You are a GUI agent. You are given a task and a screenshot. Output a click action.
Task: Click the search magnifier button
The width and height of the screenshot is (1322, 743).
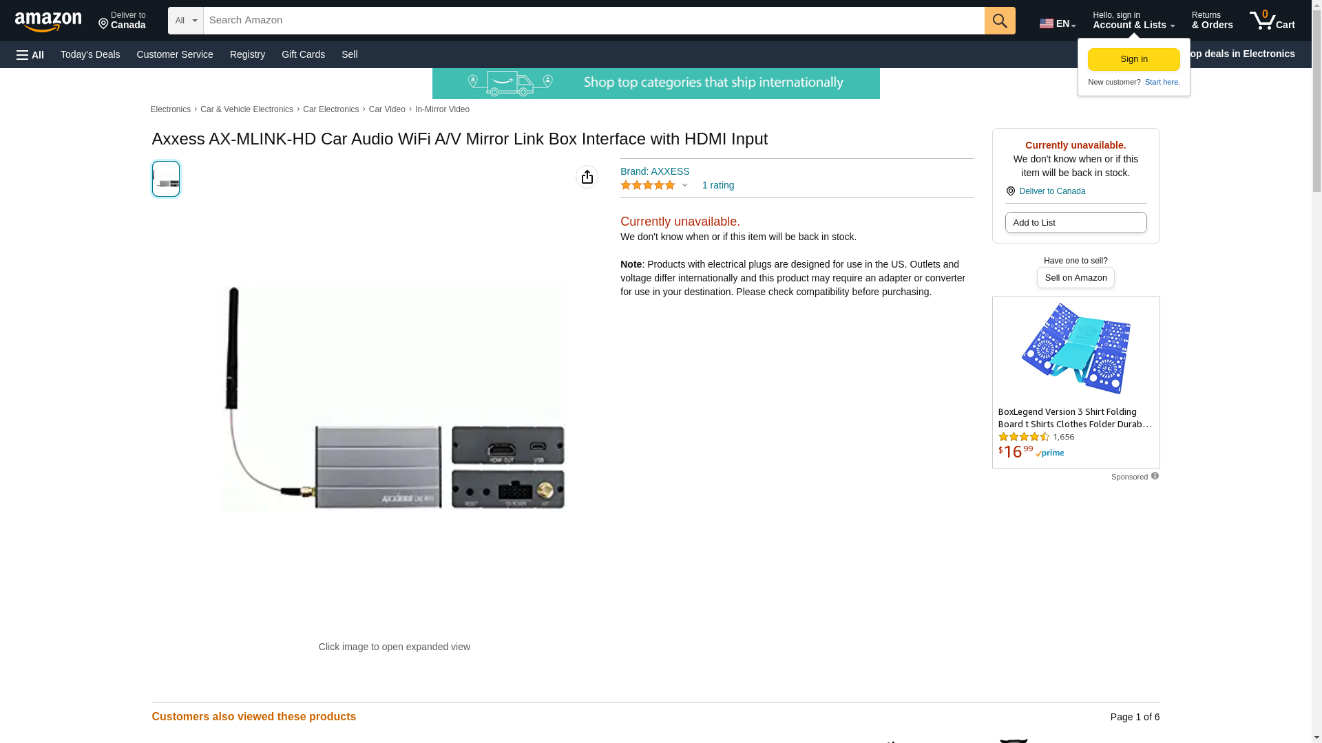coord(1000,21)
